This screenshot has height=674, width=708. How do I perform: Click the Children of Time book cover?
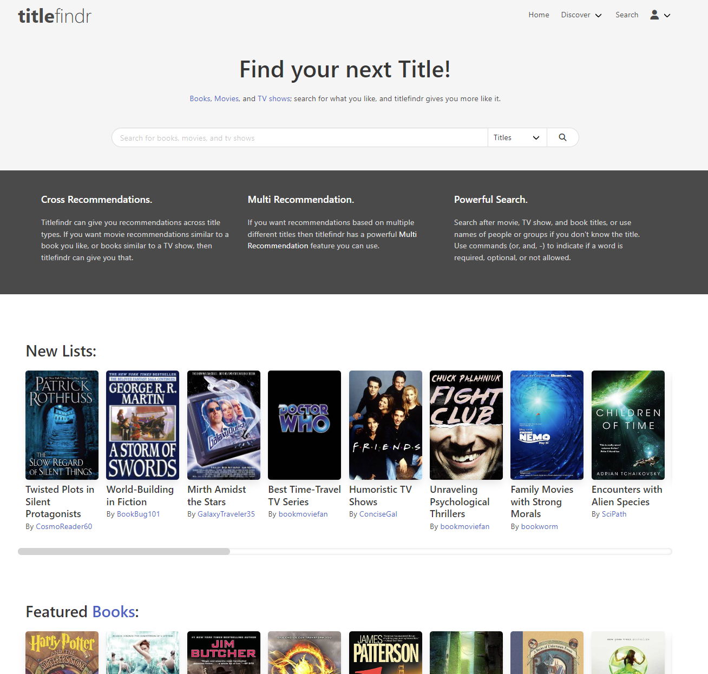[628, 425]
